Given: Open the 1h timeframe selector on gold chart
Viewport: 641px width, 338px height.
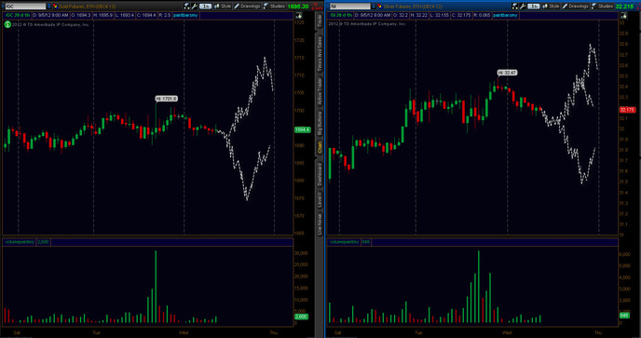Looking at the screenshot, I should pyautogui.click(x=206, y=7).
